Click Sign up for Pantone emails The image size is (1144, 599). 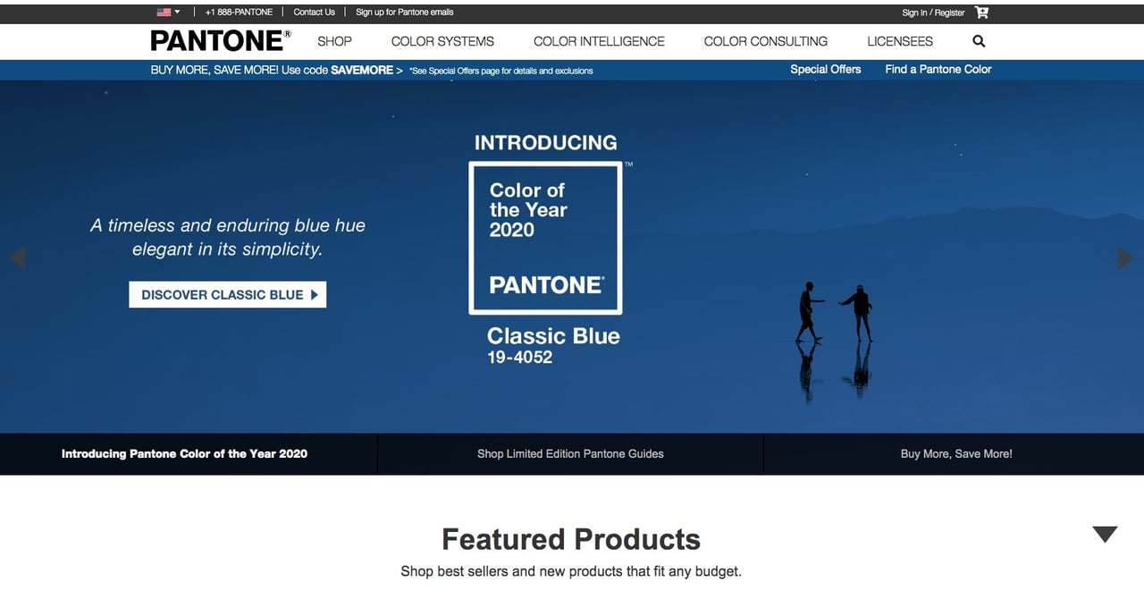click(x=404, y=13)
